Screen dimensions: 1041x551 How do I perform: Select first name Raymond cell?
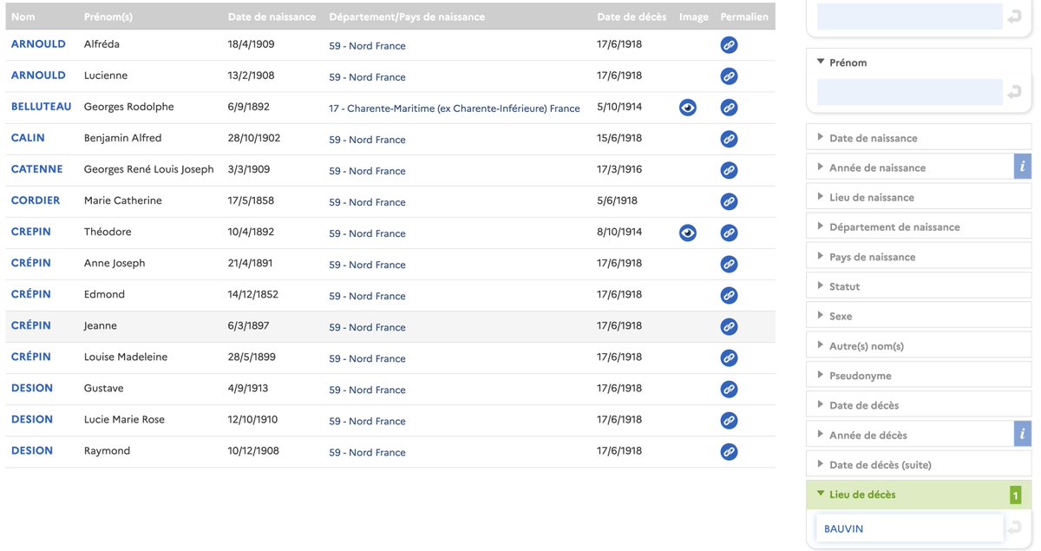107,450
